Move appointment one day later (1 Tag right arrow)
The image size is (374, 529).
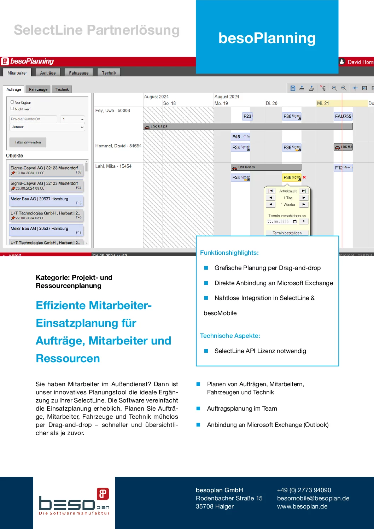tap(304, 198)
